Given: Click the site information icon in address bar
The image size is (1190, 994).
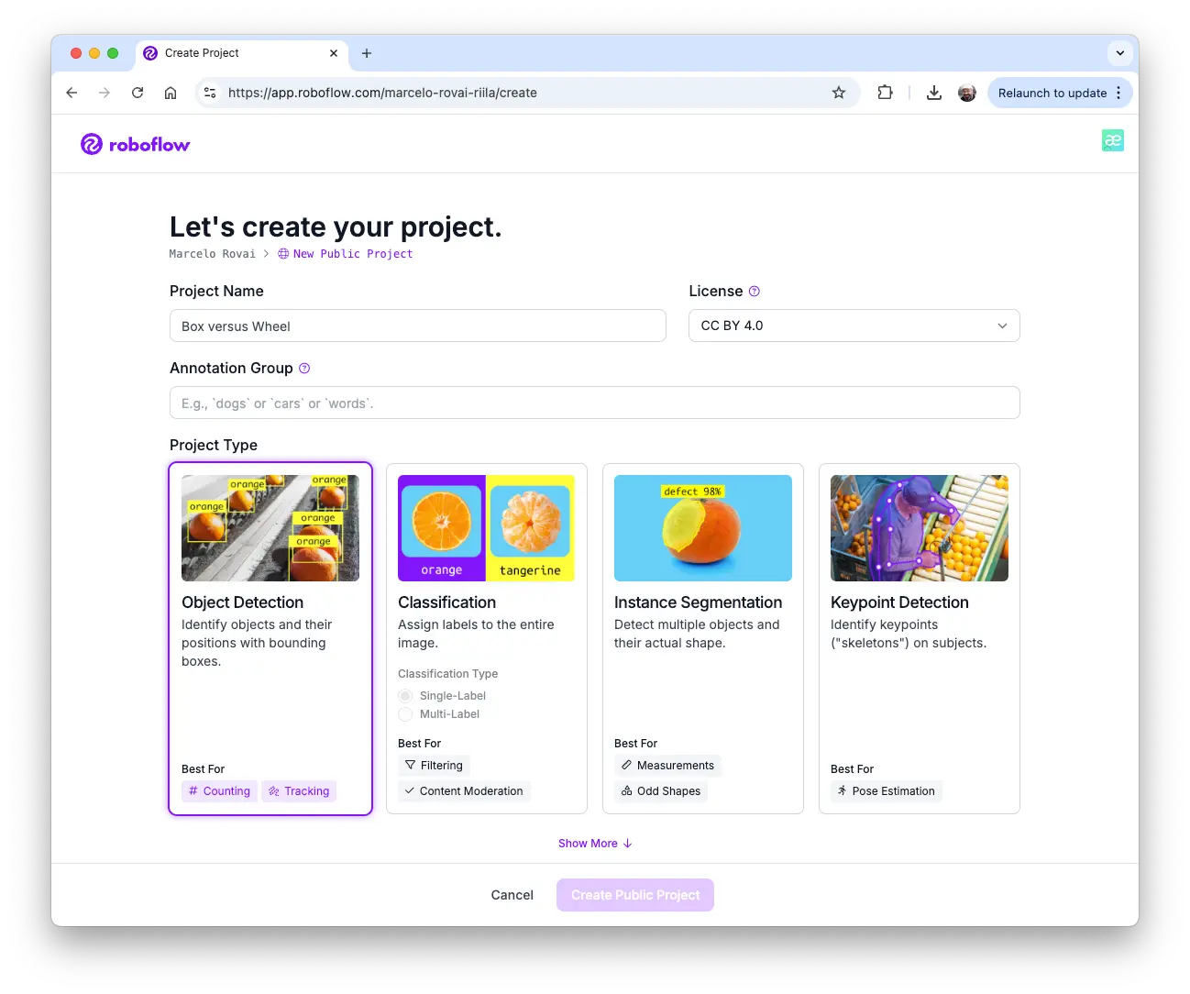Looking at the screenshot, I should [210, 93].
